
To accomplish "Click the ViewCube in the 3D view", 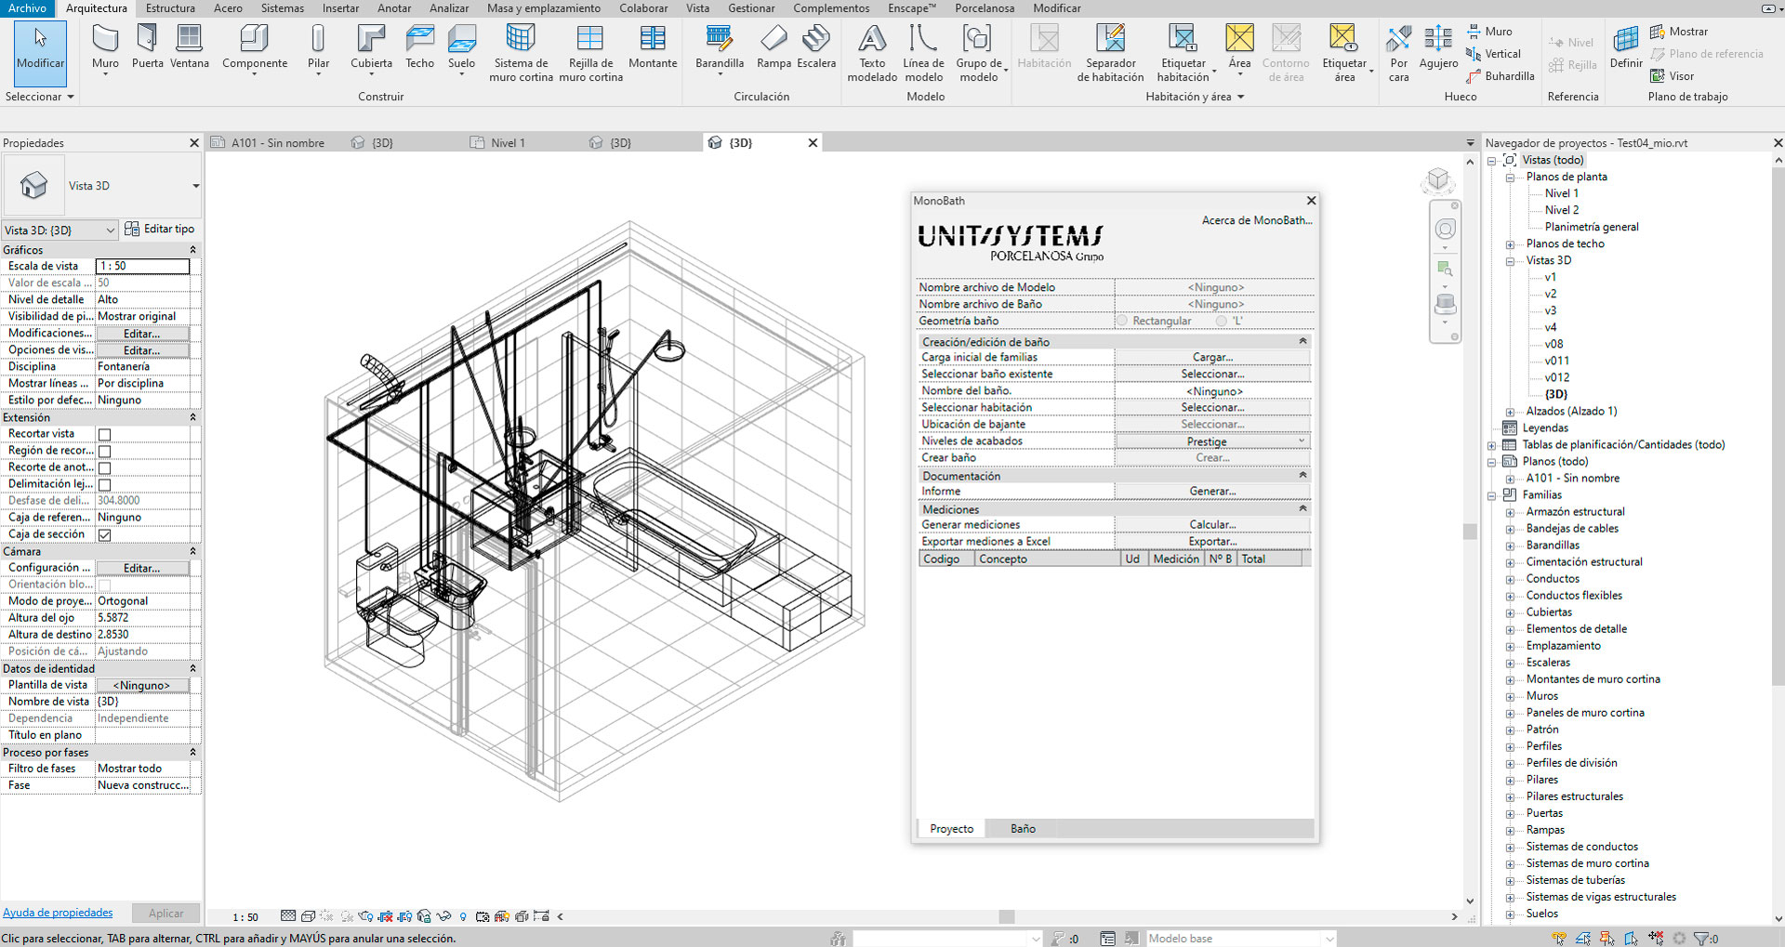I will [1438, 179].
